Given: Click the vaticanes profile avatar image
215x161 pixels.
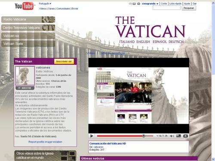Looking at the screenshot, I should (25, 76).
